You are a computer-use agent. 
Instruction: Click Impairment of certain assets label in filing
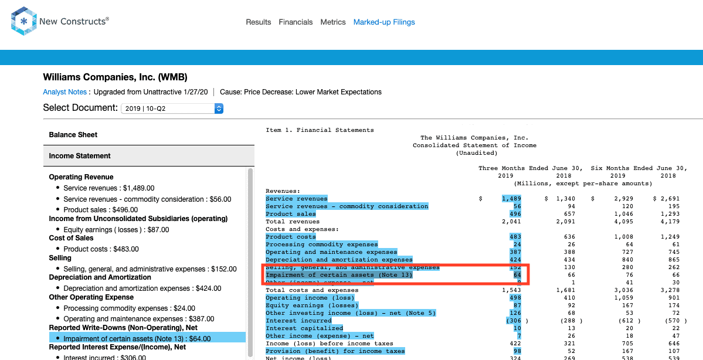pos(339,275)
